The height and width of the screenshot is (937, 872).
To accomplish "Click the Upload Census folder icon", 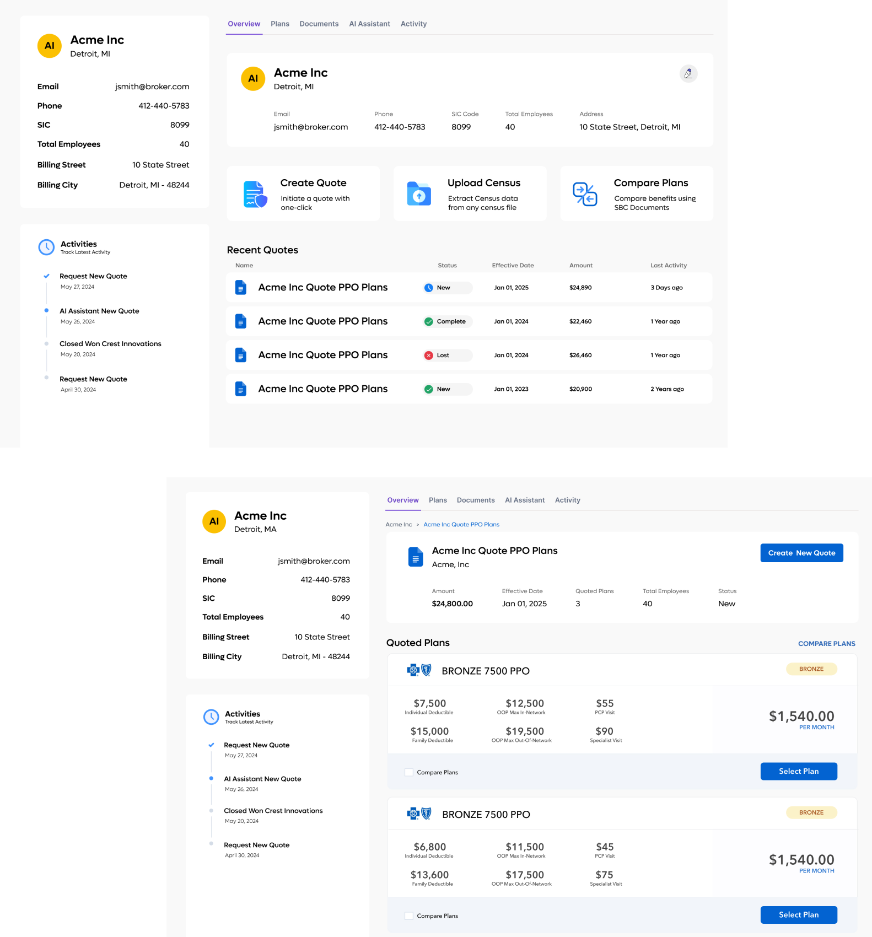I will (419, 193).
